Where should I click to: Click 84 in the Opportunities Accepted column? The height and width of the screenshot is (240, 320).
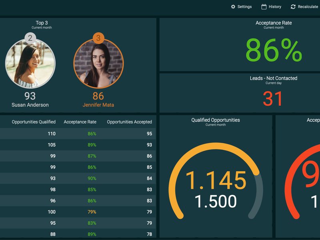pyautogui.click(x=149, y=178)
